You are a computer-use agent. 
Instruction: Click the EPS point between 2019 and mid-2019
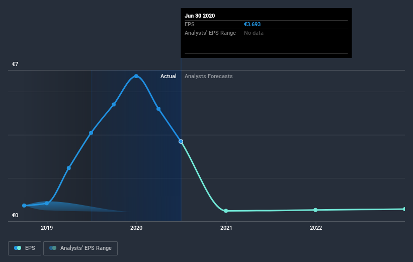tap(69, 168)
